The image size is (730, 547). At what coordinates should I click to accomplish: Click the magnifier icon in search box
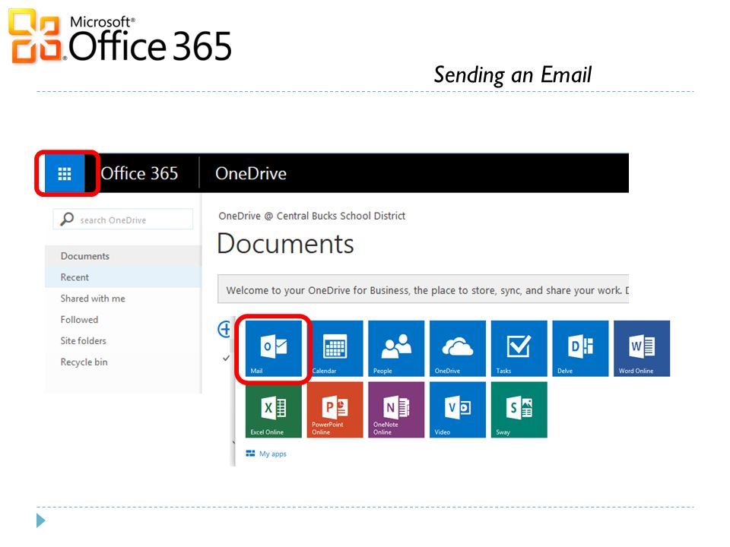[67, 219]
